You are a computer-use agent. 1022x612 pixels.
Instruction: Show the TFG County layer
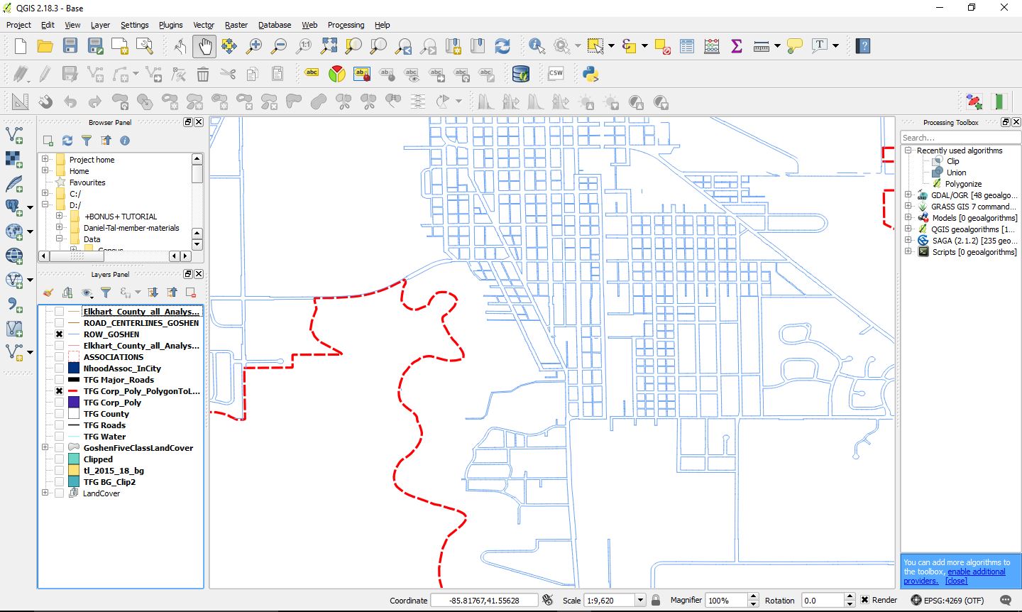(x=59, y=414)
